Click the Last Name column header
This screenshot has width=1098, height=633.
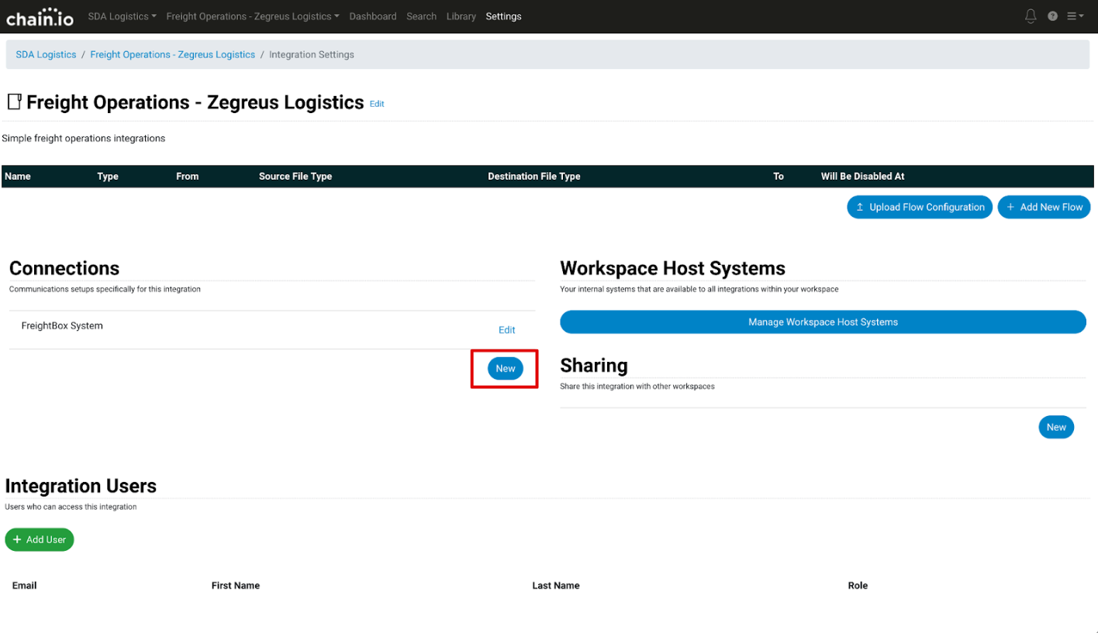tap(556, 586)
